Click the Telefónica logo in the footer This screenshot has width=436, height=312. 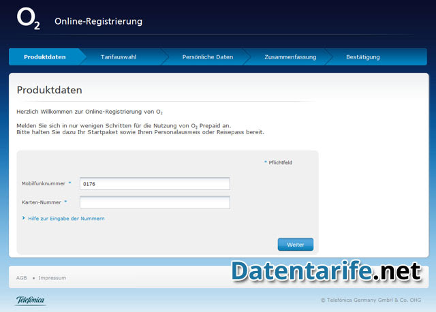click(30, 300)
